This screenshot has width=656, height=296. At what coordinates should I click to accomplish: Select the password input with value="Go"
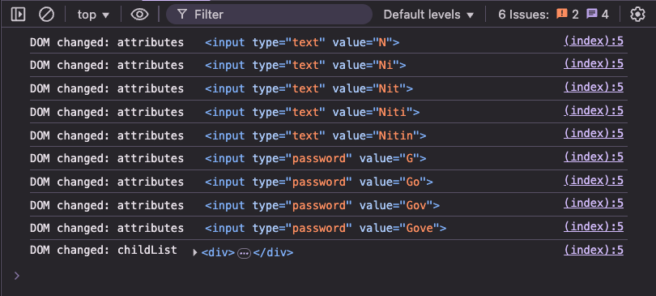point(319,182)
